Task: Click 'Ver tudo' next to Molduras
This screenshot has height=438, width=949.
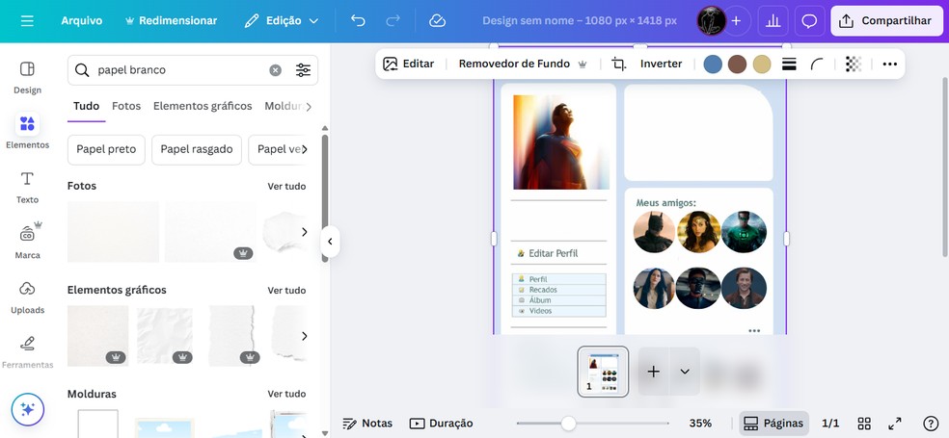Action: [286, 394]
